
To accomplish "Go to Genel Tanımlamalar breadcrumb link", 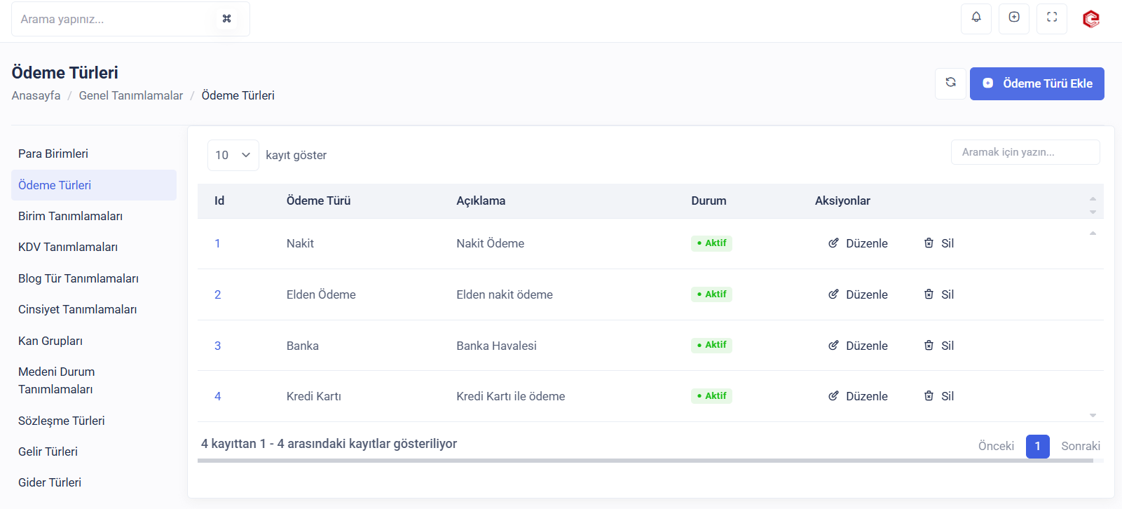I will tap(130, 95).
